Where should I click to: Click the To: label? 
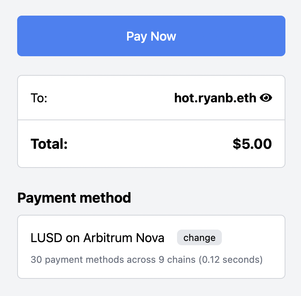pyautogui.click(x=39, y=98)
